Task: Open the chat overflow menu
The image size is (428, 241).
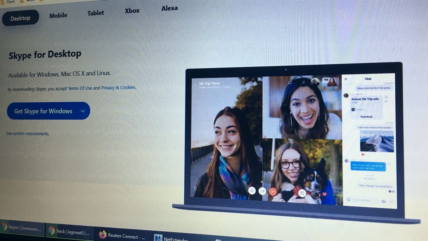Action: [392, 201]
